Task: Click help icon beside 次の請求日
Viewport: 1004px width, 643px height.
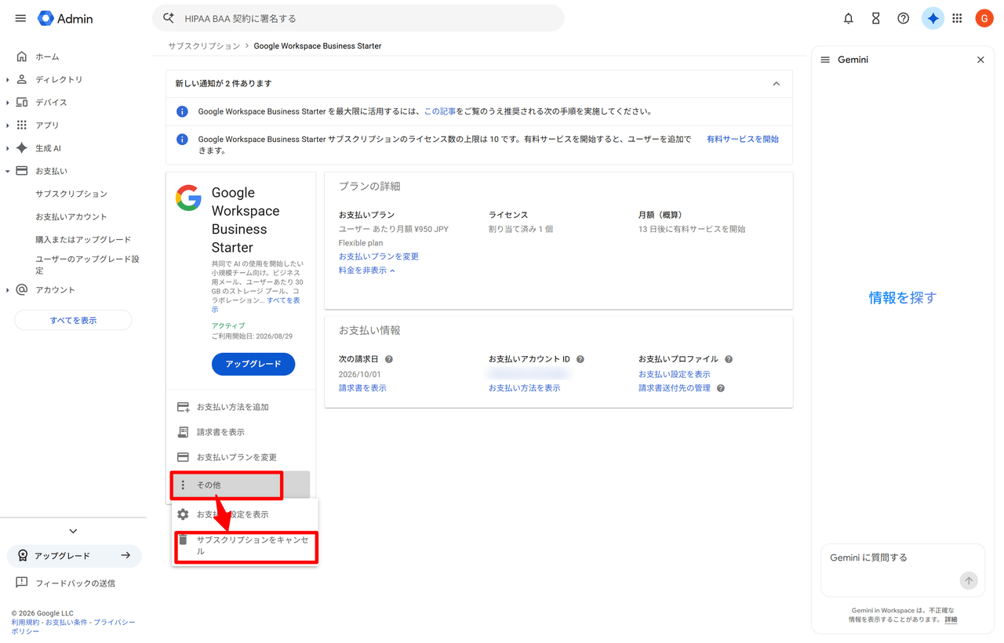Action: pos(389,359)
